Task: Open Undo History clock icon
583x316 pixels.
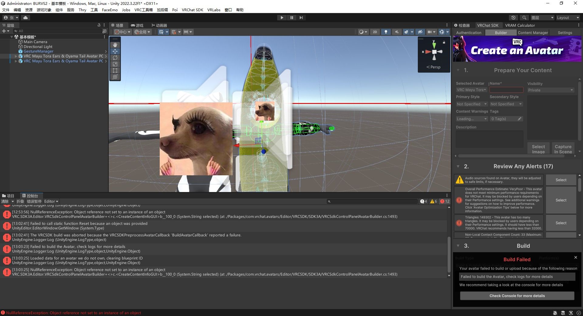Action: (x=513, y=18)
